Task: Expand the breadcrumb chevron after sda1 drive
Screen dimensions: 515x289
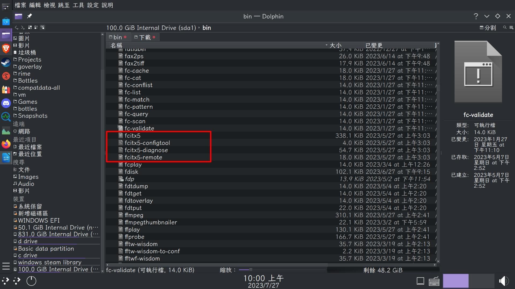Action: tap(199, 28)
